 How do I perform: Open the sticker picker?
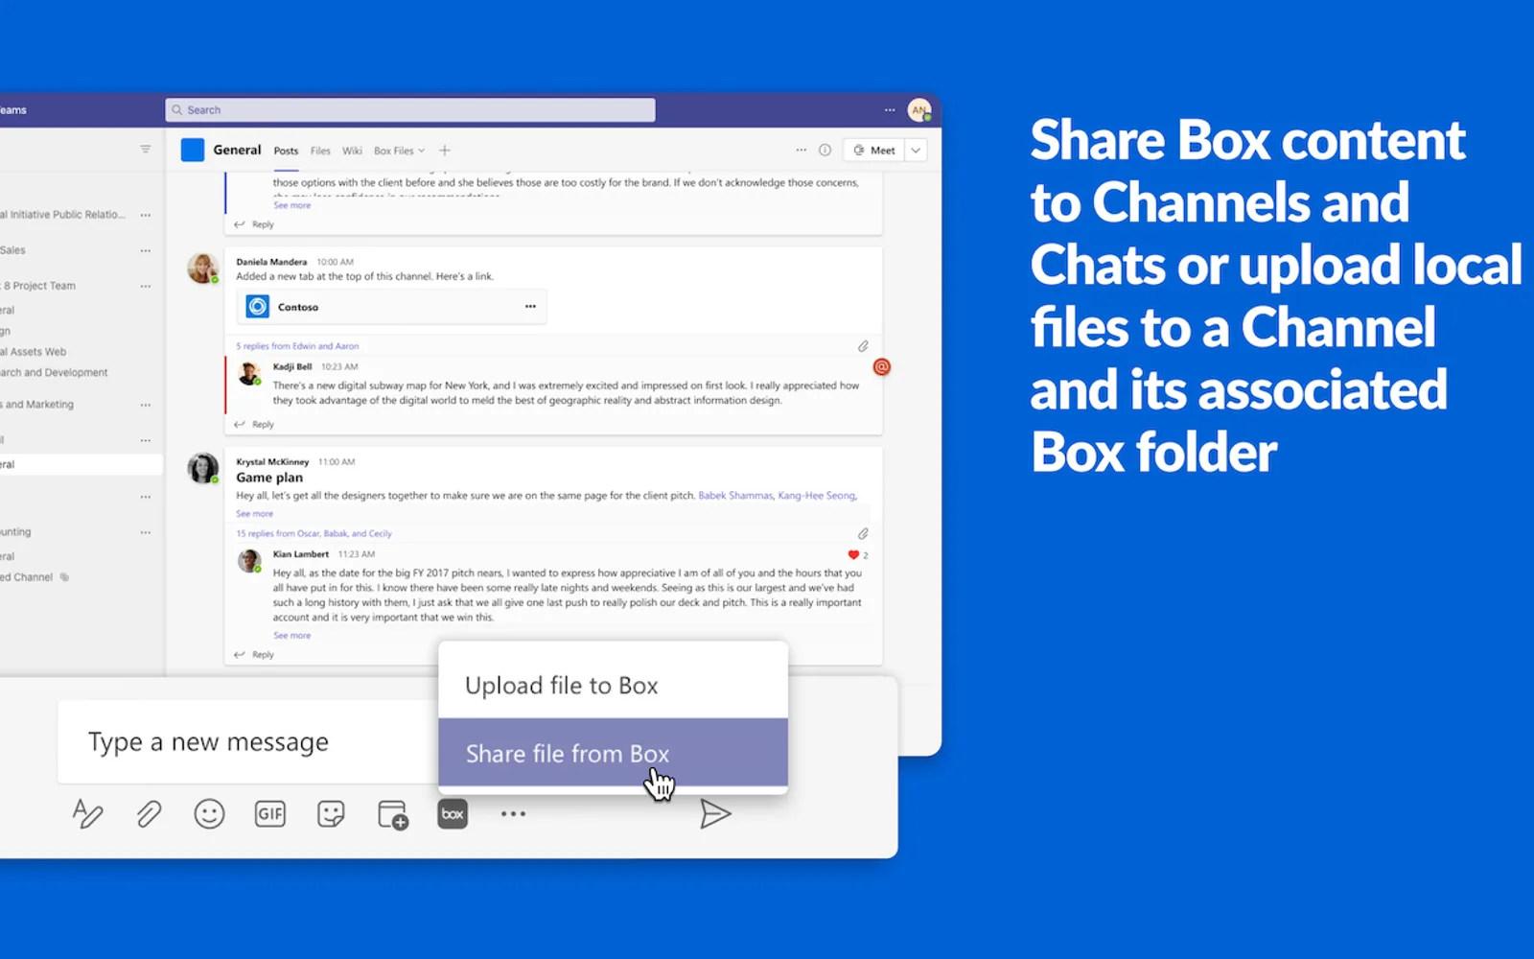(x=331, y=814)
